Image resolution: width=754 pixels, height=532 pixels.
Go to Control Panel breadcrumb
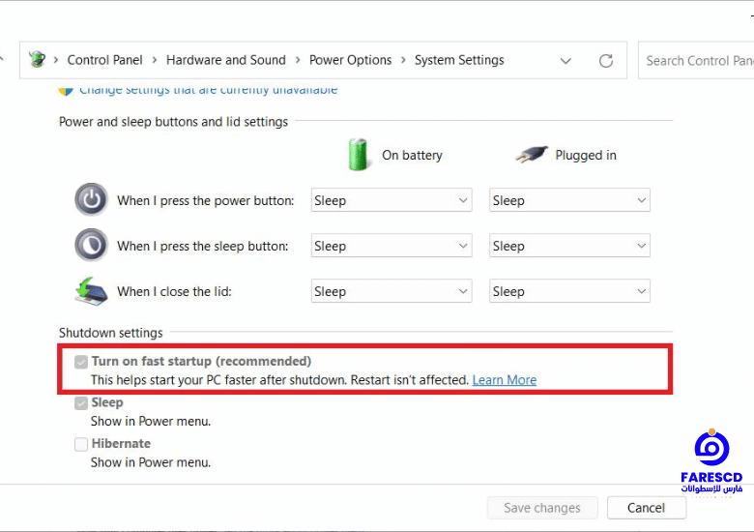(x=104, y=60)
